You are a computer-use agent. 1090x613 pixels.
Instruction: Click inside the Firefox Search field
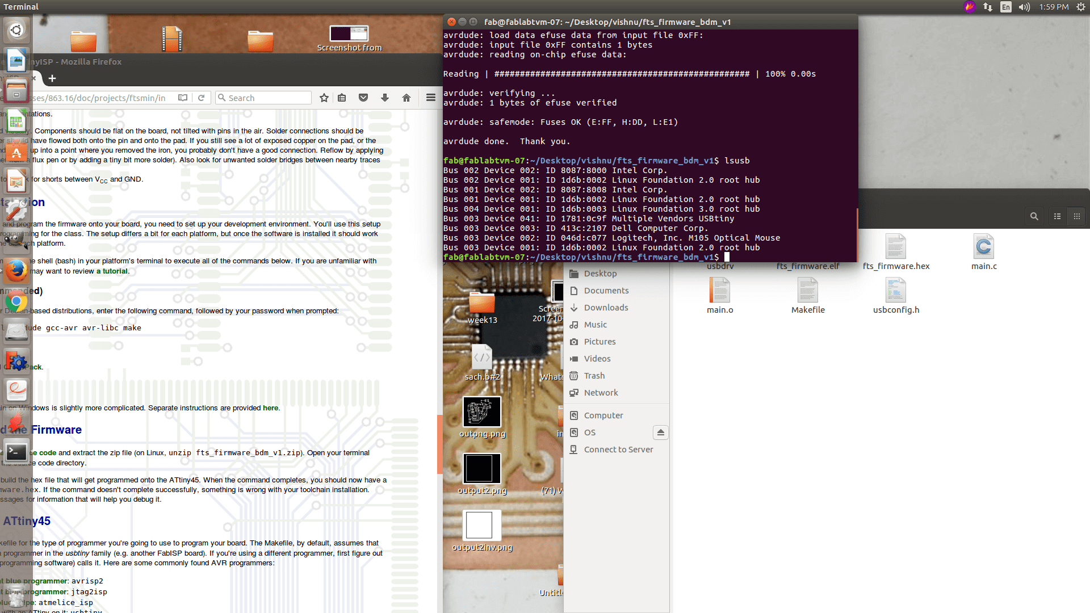coord(264,98)
